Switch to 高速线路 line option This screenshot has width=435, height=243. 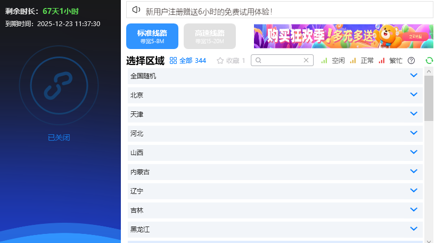209,36
